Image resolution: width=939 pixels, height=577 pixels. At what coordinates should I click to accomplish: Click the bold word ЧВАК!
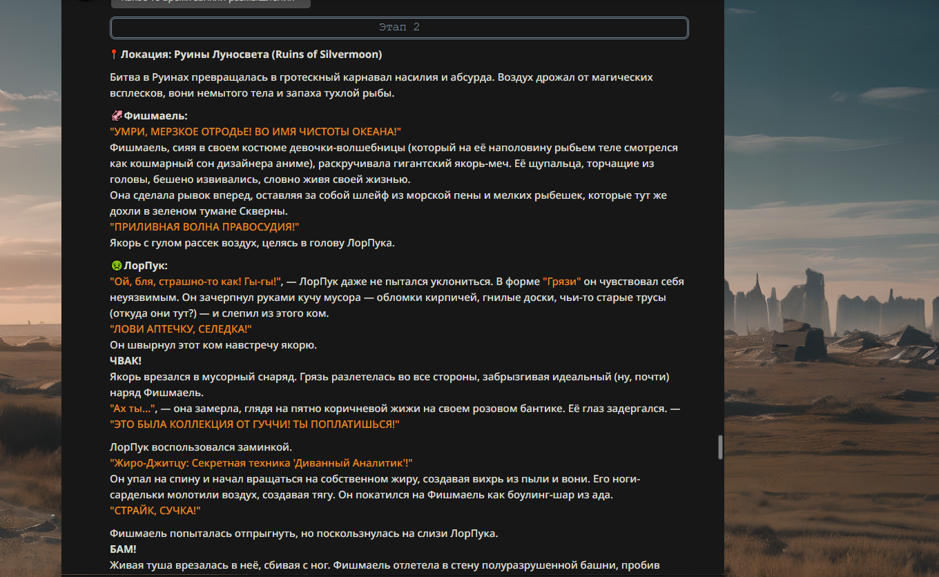point(125,361)
